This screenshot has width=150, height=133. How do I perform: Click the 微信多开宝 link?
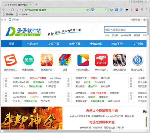point(81,78)
